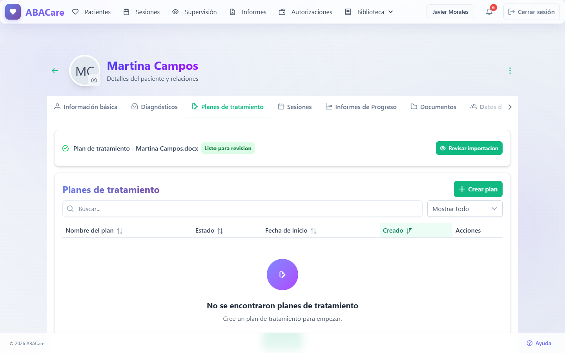This screenshot has width=565, height=353.
Task: Go back using the green arrow icon
Action: click(55, 71)
